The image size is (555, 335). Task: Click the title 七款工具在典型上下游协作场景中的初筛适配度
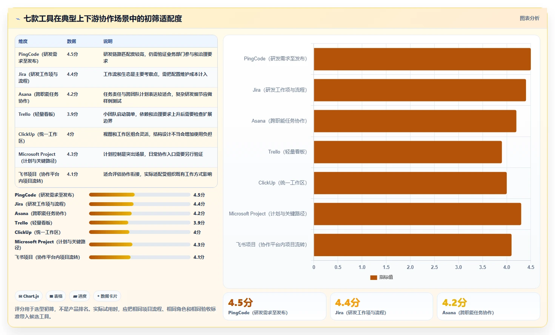[103, 18]
